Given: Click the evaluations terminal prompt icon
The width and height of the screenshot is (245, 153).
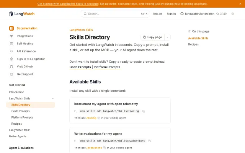Looking at the screenshot, I should click(76, 141).
